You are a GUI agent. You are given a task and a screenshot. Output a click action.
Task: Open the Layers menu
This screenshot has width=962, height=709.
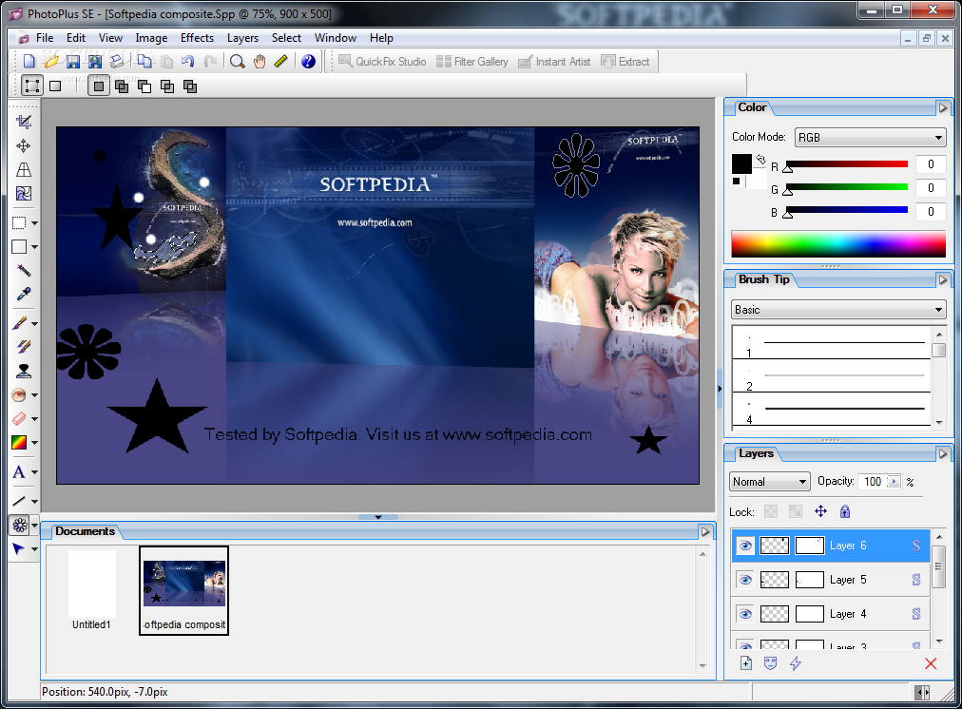(x=243, y=38)
